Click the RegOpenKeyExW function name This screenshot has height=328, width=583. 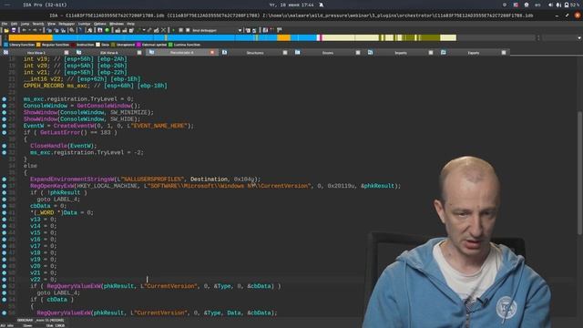click(x=52, y=186)
